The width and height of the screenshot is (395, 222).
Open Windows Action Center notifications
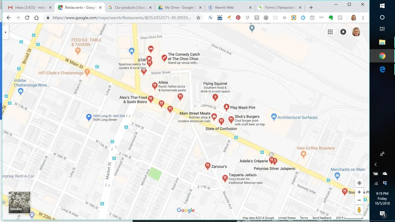pos(382,214)
